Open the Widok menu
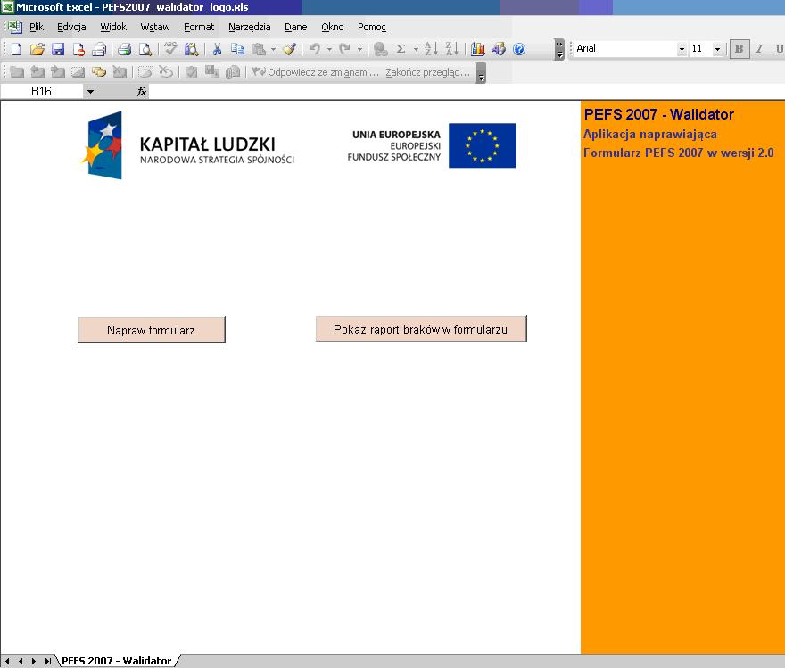This screenshot has height=668, width=785. click(113, 27)
